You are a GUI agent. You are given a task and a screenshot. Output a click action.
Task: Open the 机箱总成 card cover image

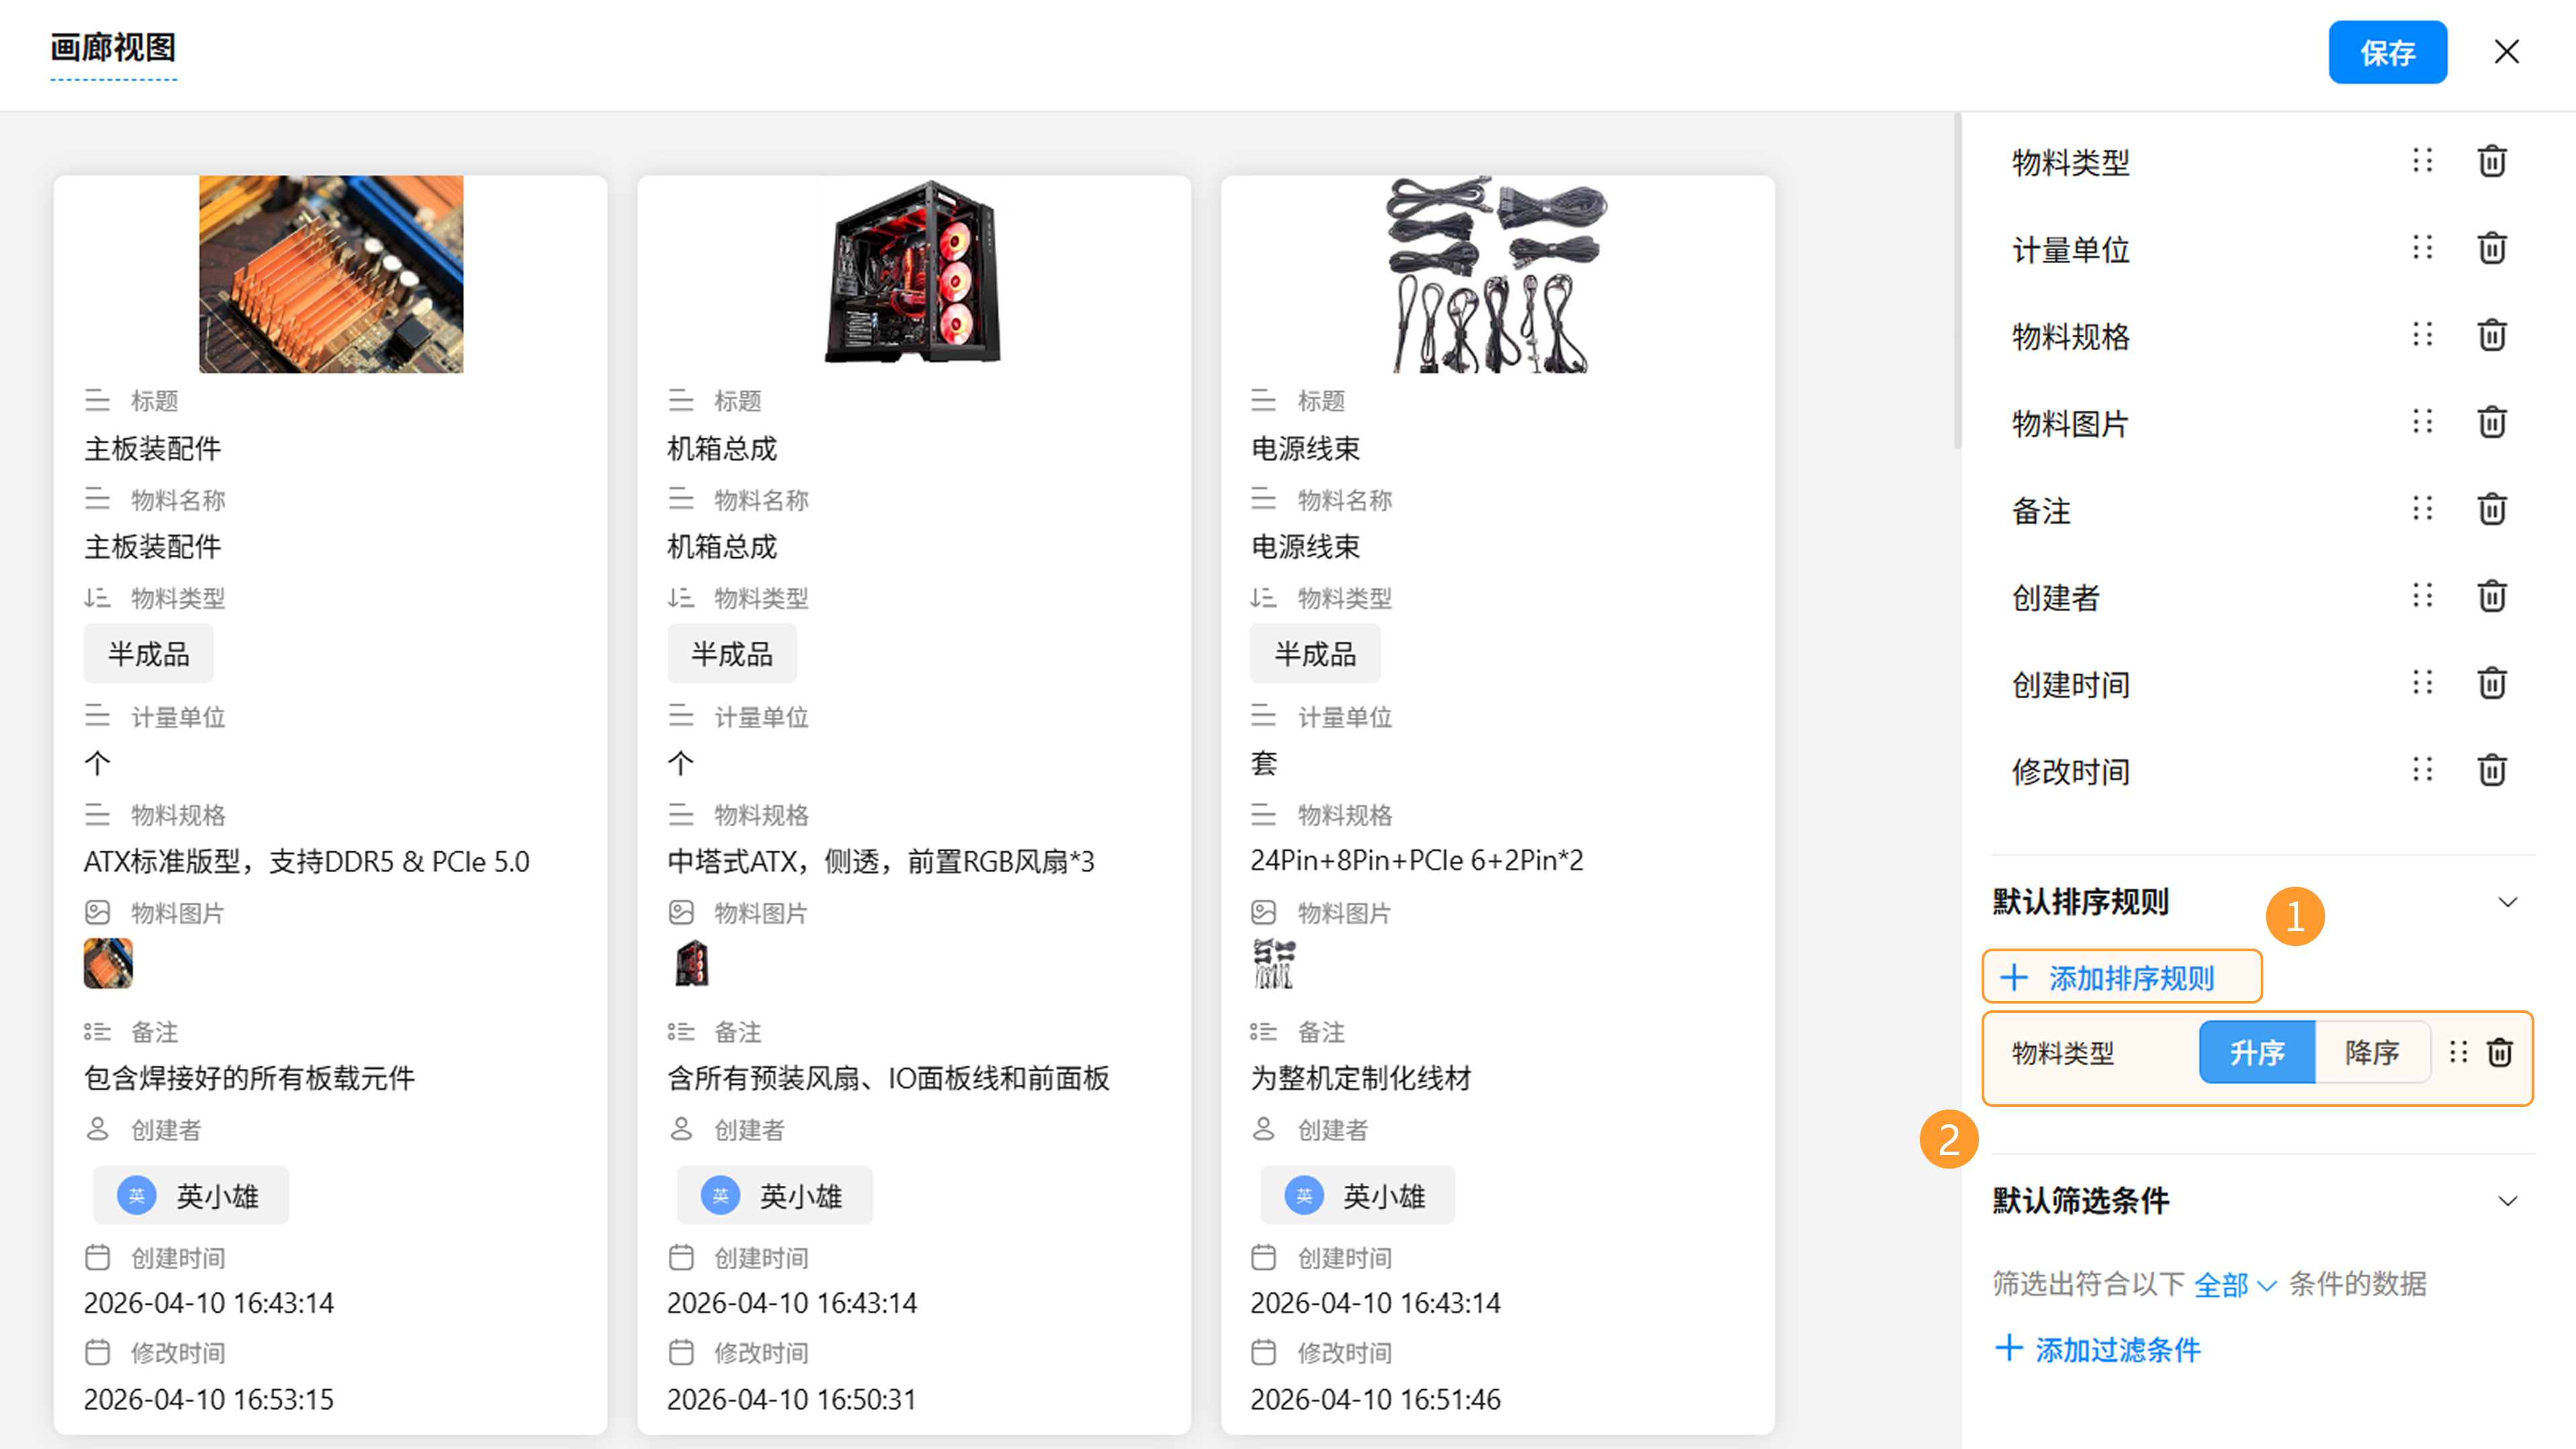(x=913, y=273)
